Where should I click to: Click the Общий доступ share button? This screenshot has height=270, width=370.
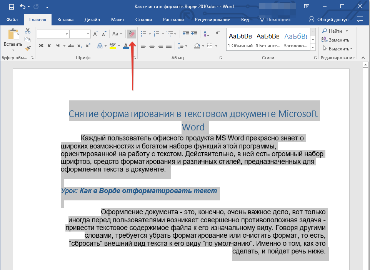click(x=329, y=20)
